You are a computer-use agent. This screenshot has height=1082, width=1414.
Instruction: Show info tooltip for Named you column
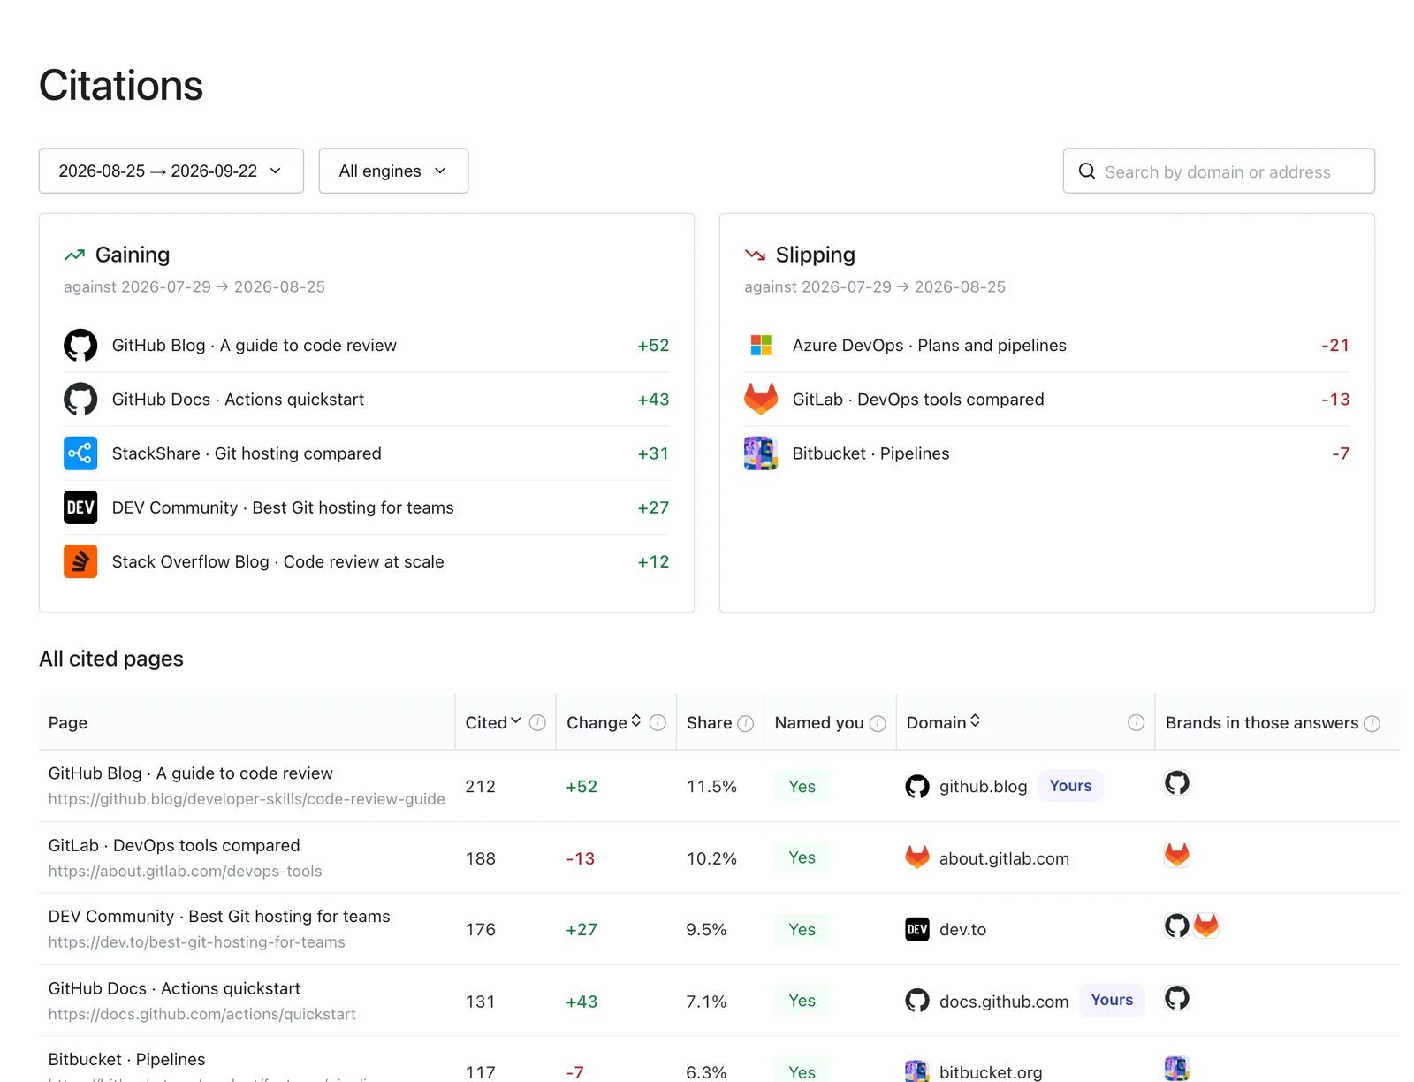tap(878, 723)
